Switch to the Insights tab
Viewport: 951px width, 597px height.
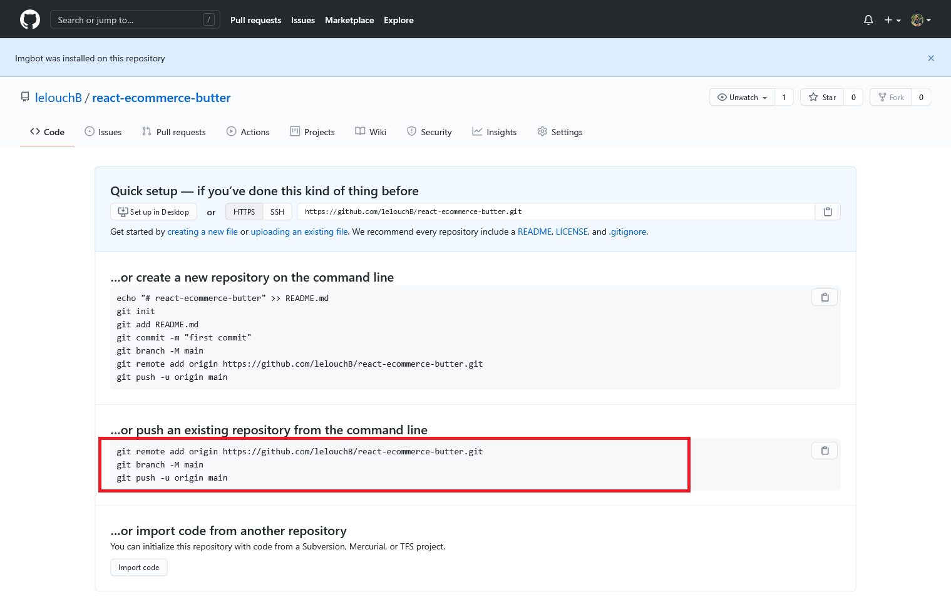tap(495, 132)
